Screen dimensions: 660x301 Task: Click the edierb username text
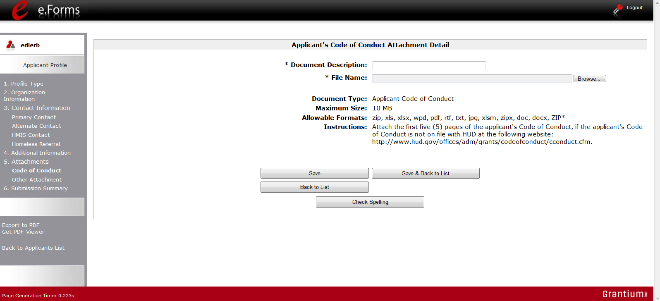tap(30, 45)
